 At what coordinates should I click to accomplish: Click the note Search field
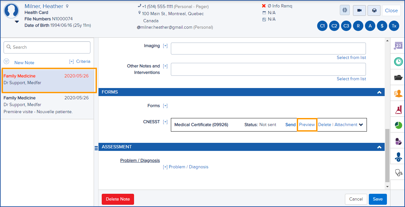coord(47,47)
